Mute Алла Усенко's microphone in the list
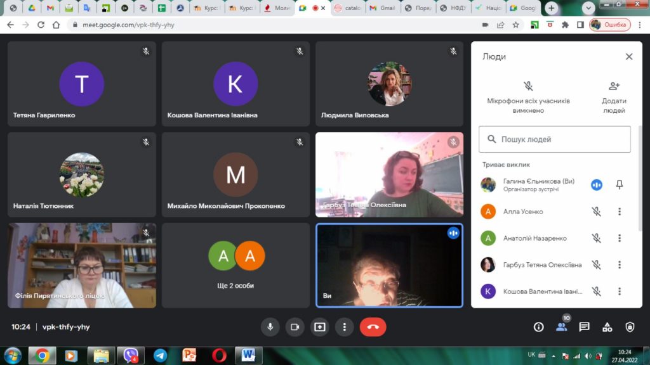 (x=596, y=212)
